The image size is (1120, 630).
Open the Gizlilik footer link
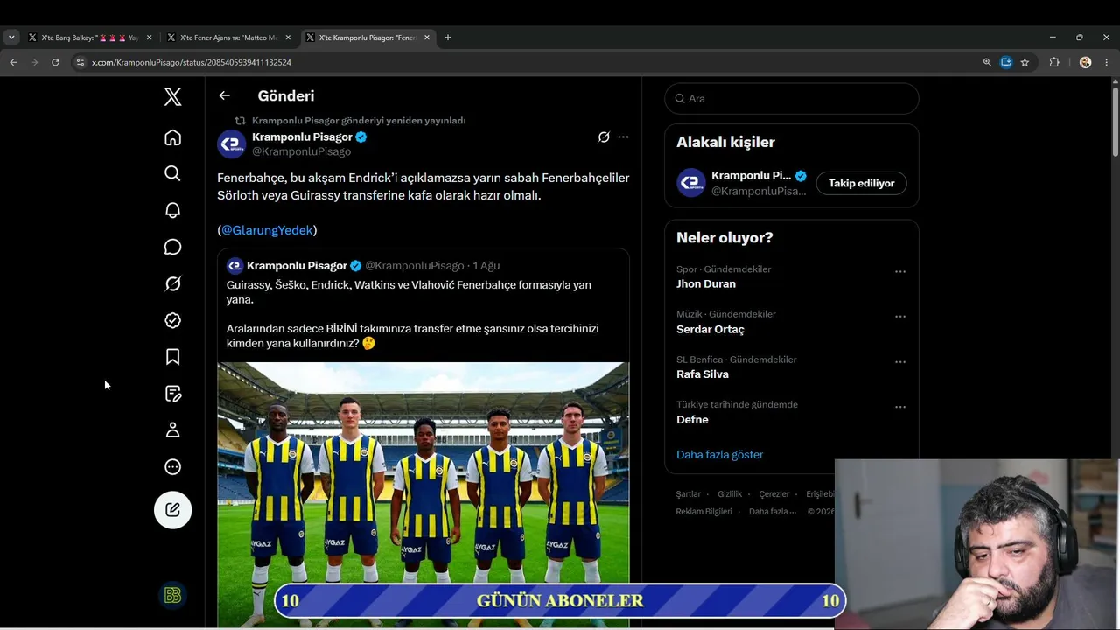click(x=730, y=494)
